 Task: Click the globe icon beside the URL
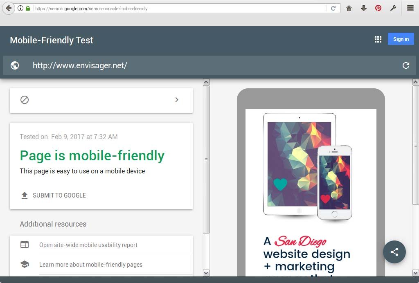pyautogui.click(x=15, y=65)
